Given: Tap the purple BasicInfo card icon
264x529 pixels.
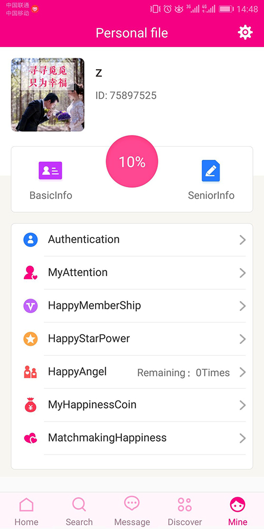Looking at the screenshot, I should tap(51, 170).
